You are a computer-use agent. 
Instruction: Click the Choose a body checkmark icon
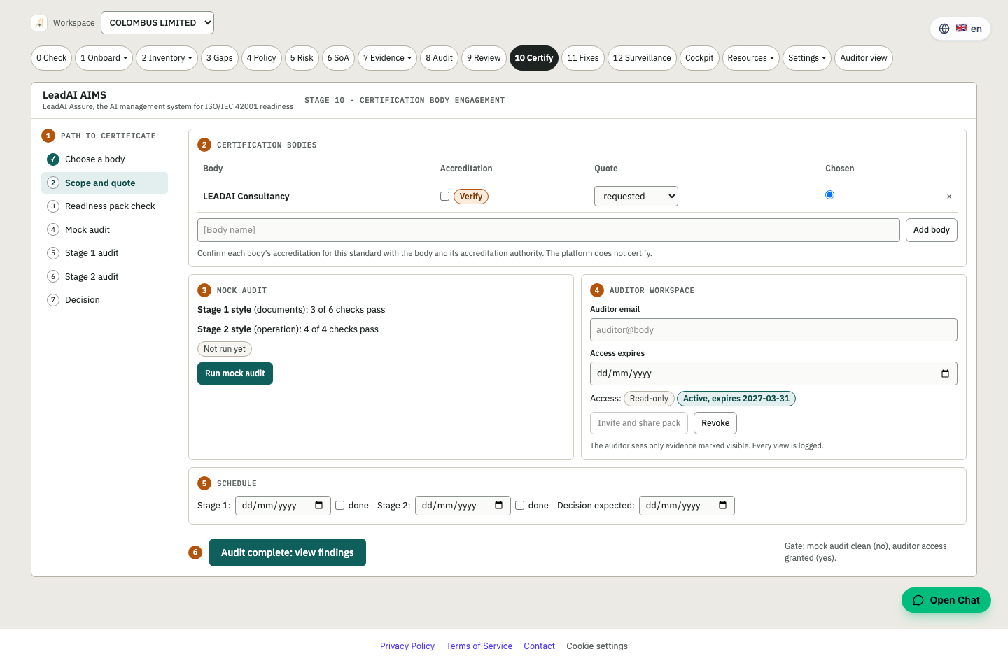pyautogui.click(x=53, y=159)
